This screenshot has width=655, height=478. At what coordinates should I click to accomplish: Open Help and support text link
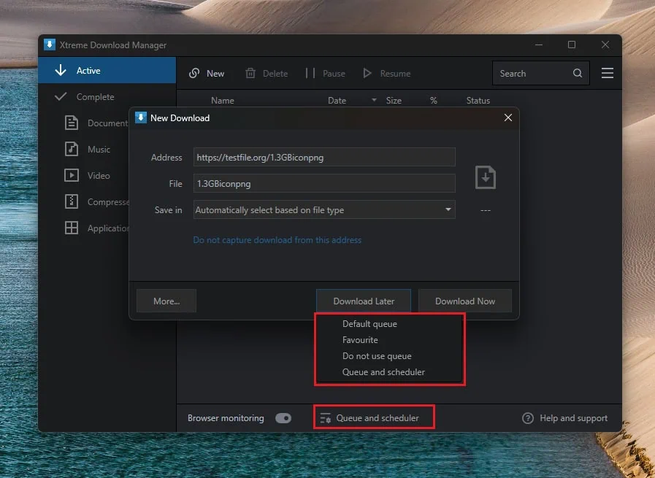click(x=573, y=418)
